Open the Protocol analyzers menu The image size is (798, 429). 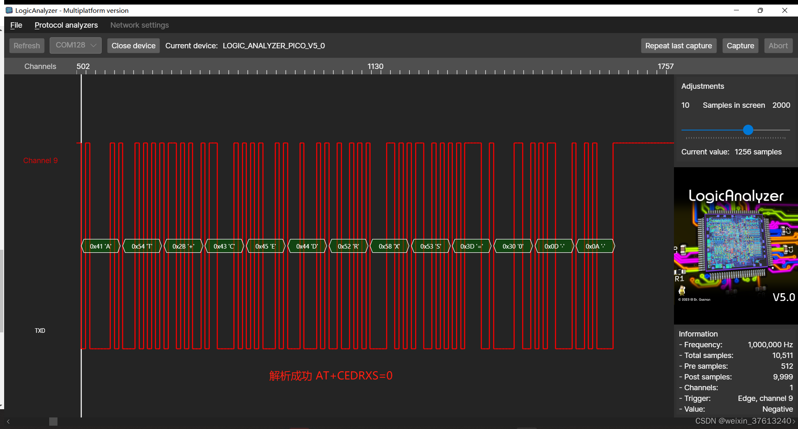[x=66, y=25]
